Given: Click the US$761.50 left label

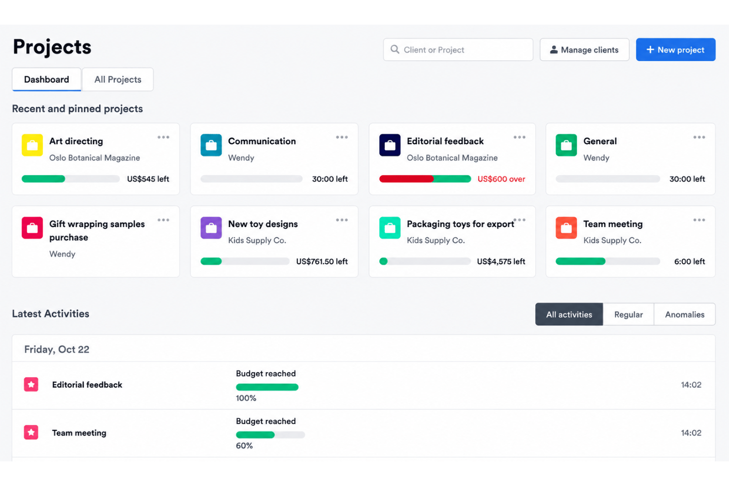Looking at the screenshot, I should [322, 261].
